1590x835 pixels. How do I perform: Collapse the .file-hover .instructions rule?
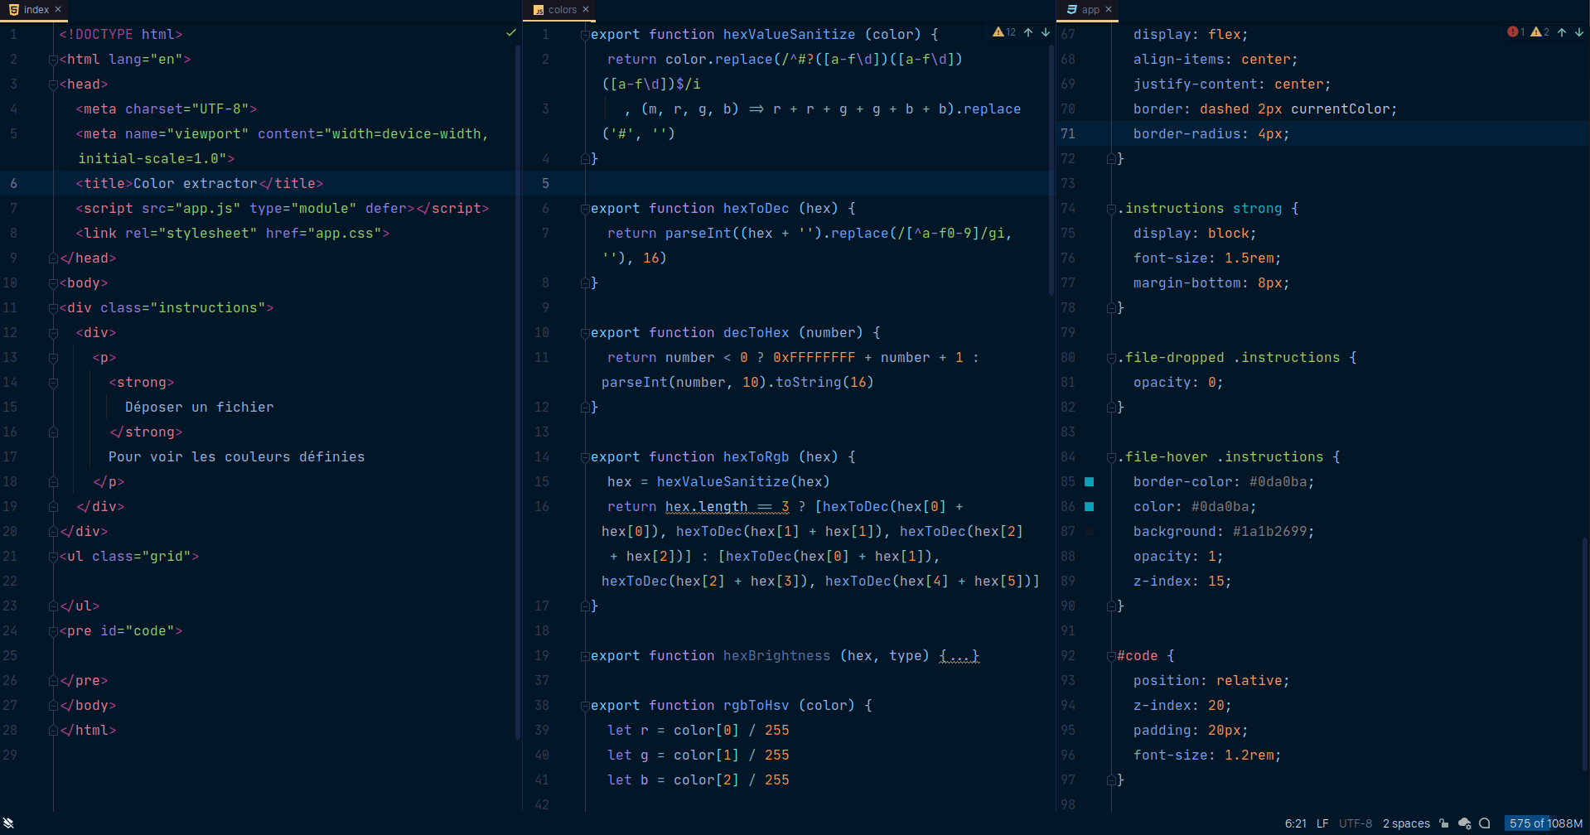click(1111, 457)
